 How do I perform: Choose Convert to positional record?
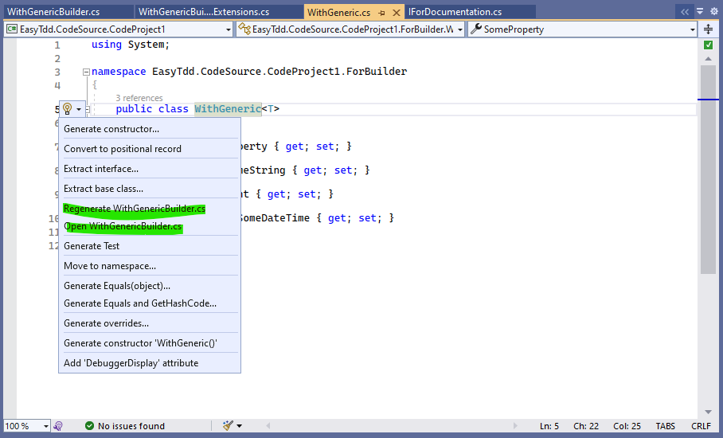coord(150,148)
